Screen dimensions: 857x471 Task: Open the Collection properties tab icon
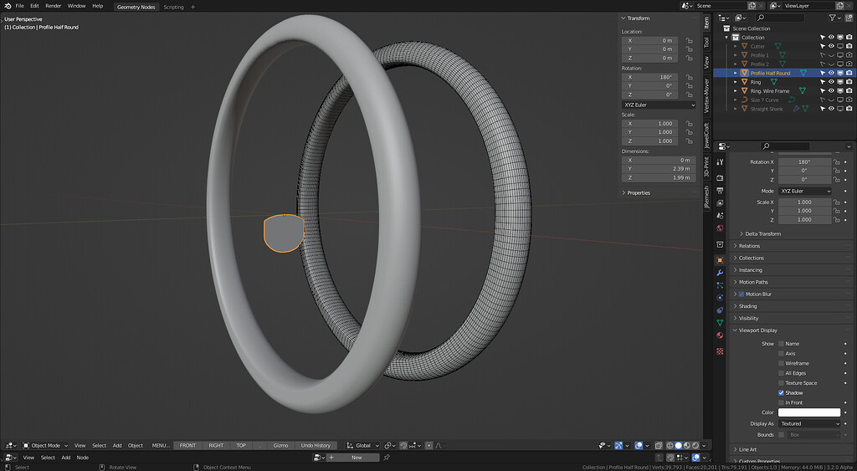tap(720, 244)
